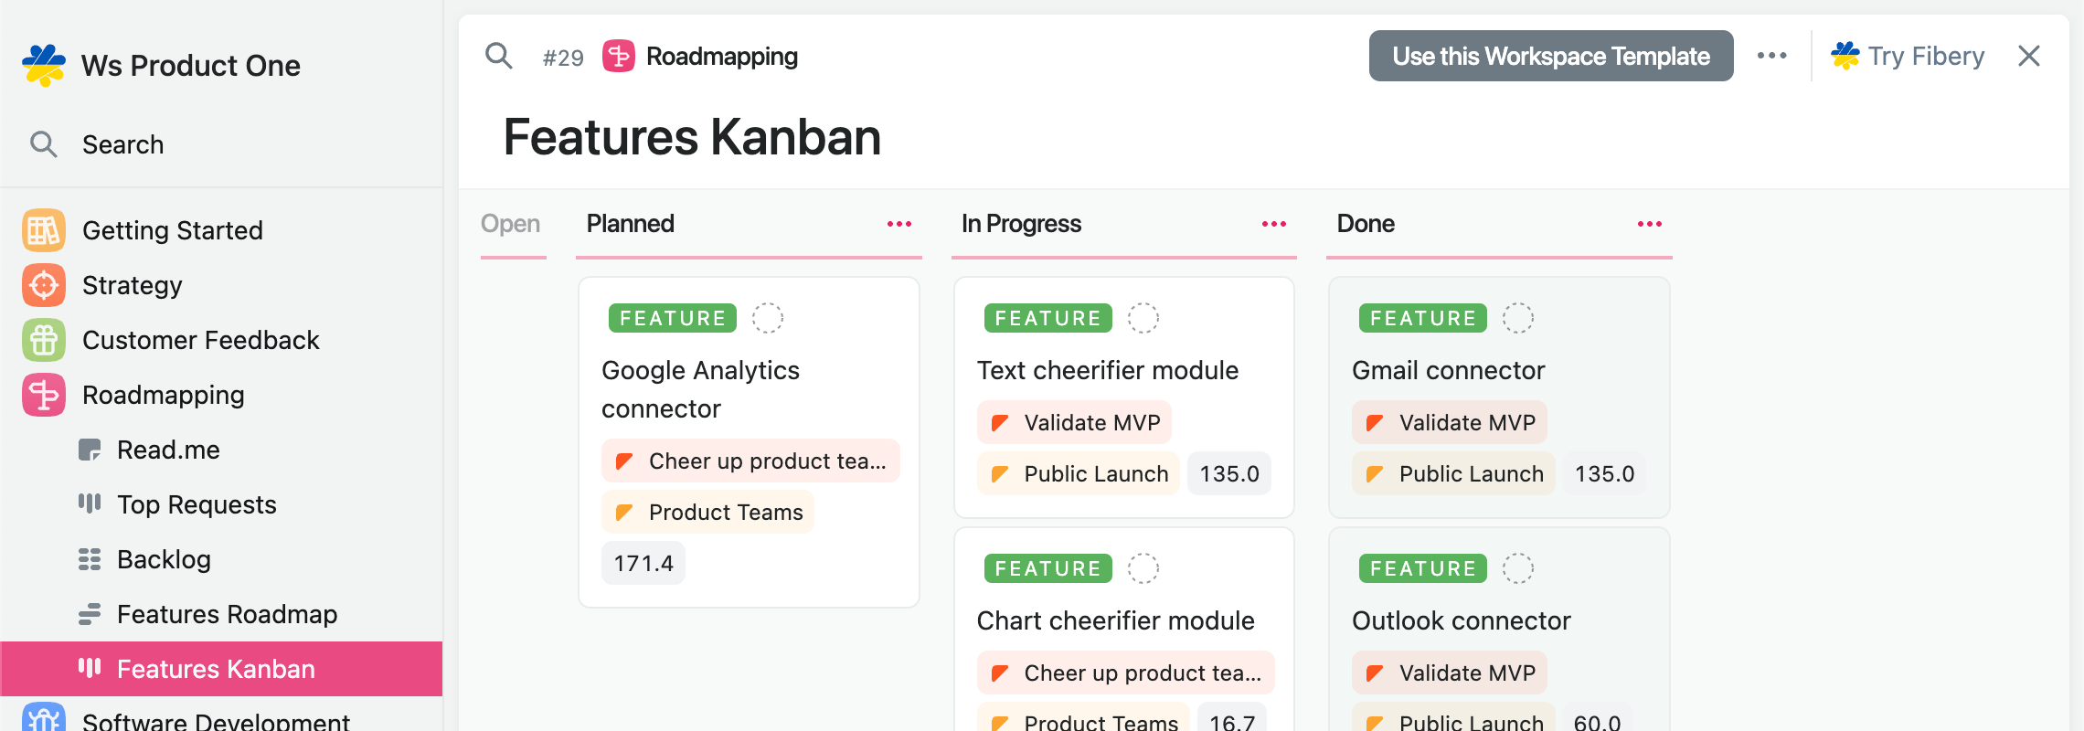Click the Open column header

510,224
